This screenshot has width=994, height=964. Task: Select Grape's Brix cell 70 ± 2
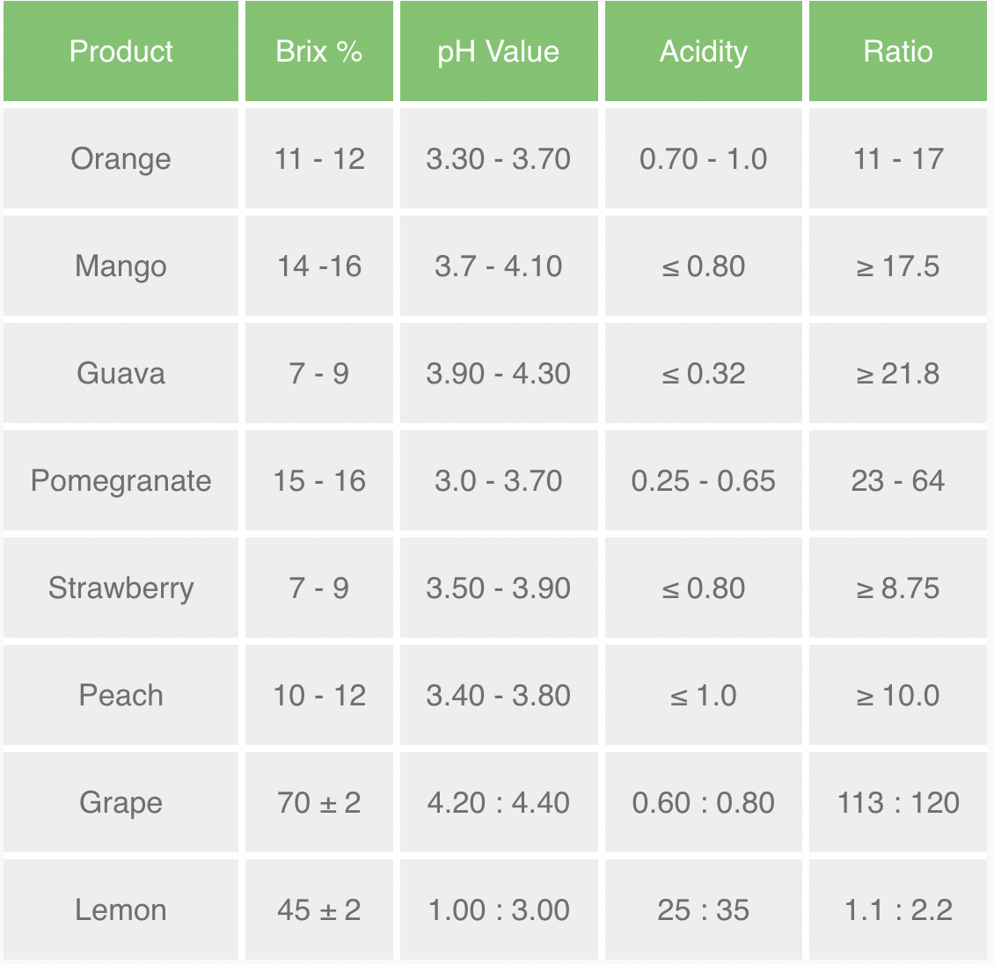[319, 803]
